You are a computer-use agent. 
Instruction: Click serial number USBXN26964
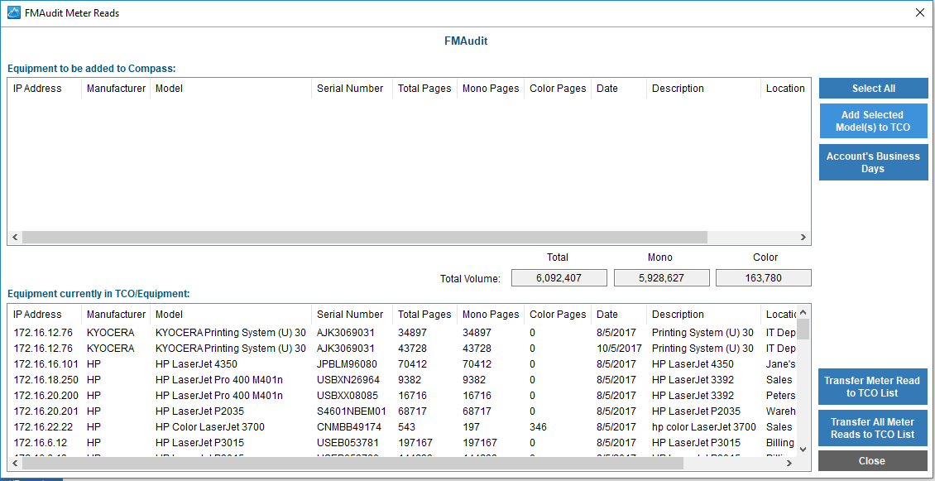tap(347, 379)
